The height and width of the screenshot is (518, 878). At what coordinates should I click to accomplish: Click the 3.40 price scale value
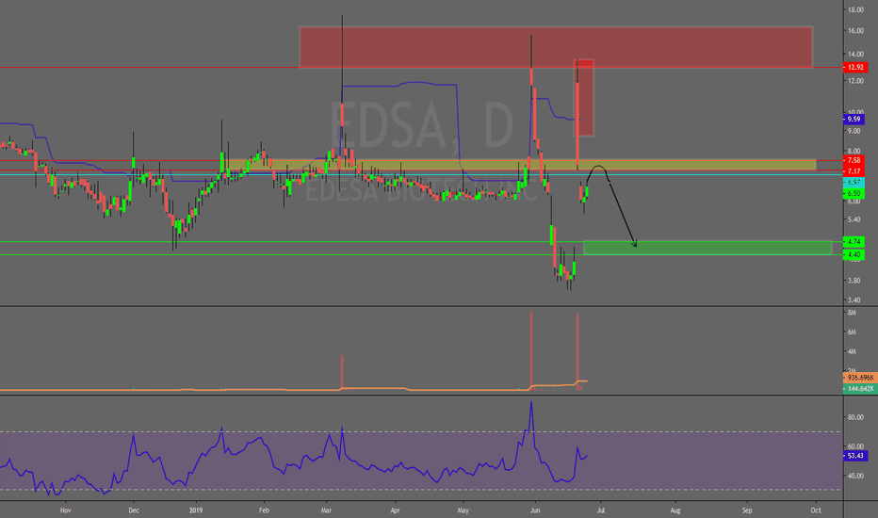click(x=854, y=300)
